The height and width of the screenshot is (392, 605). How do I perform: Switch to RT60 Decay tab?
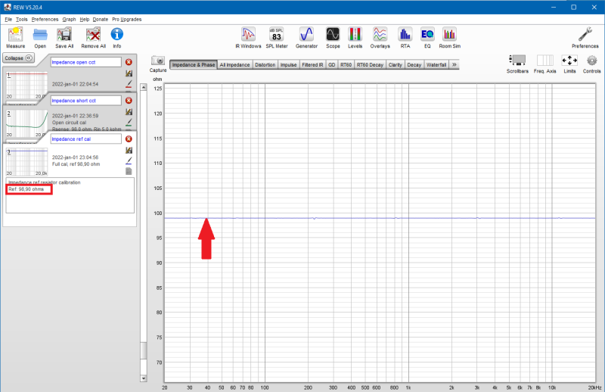point(370,65)
